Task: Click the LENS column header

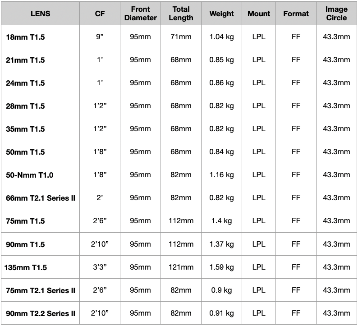Action: pos(41,14)
